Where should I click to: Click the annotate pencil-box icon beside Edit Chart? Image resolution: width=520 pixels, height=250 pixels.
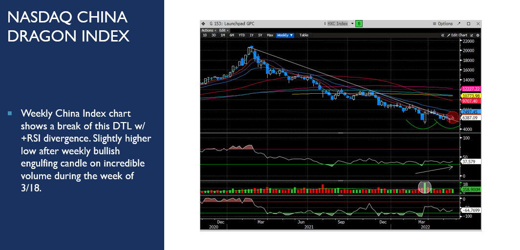click(473, 35)
